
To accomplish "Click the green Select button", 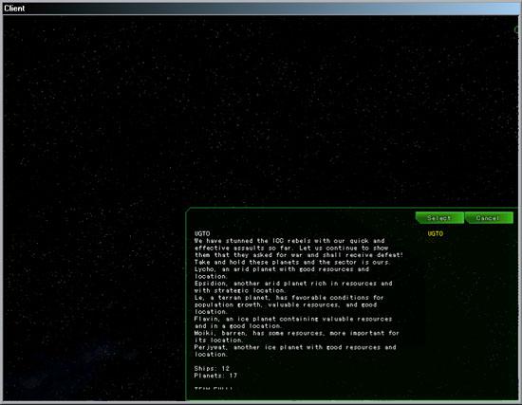I will [x=439, y=218].
